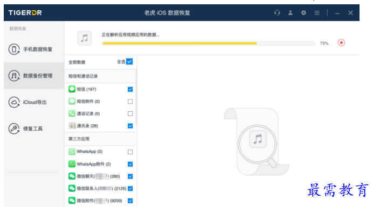Select the 短信 (197) row label
The width and height of the screenshot is (373, 207).
pos(86,89)
